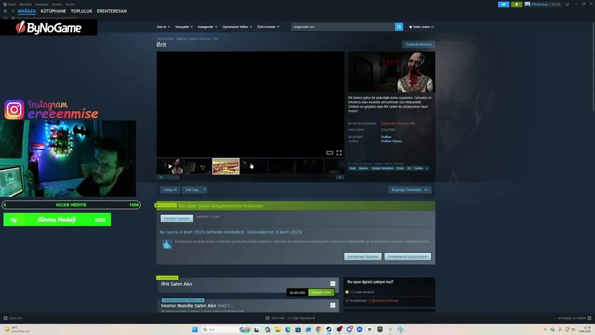Open the Yardım menu
Image resolution: width=595 pixels, height=335 pixels.
(70, 4)
